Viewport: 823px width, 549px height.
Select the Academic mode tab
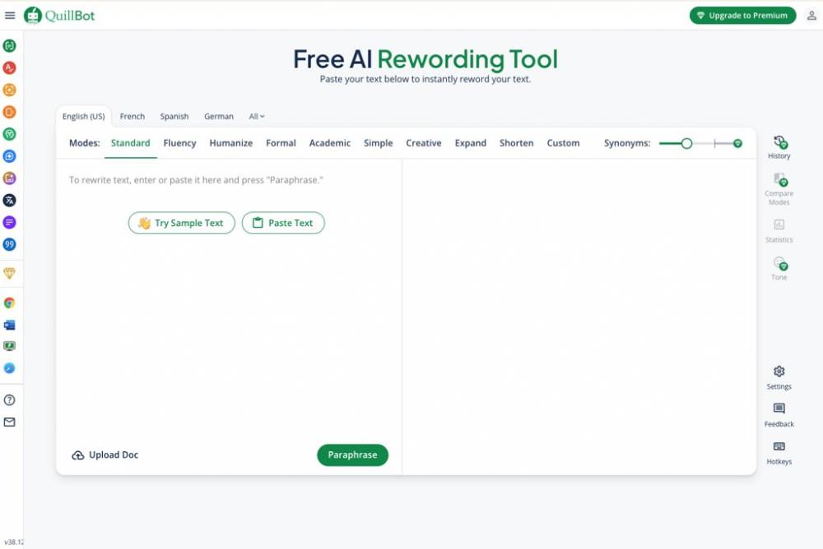pos(329,143)
